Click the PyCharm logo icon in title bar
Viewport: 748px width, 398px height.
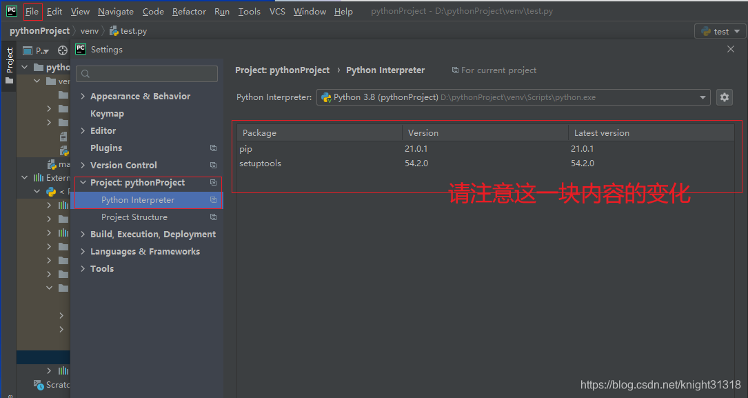click(x=12, y=11)
